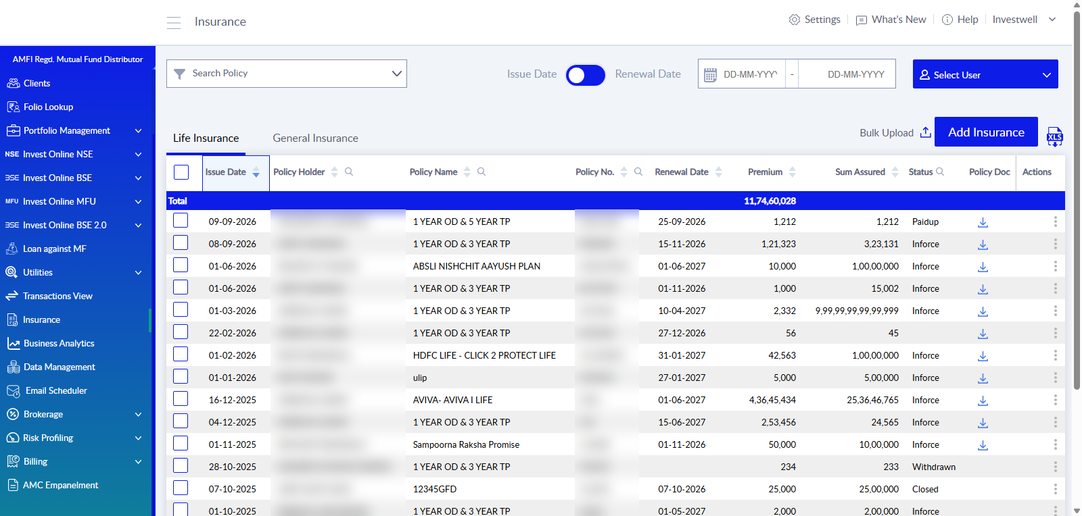Search by Policy Name magnifier icon
Viewport: 1082px width, 516px height.
point(481,172)
